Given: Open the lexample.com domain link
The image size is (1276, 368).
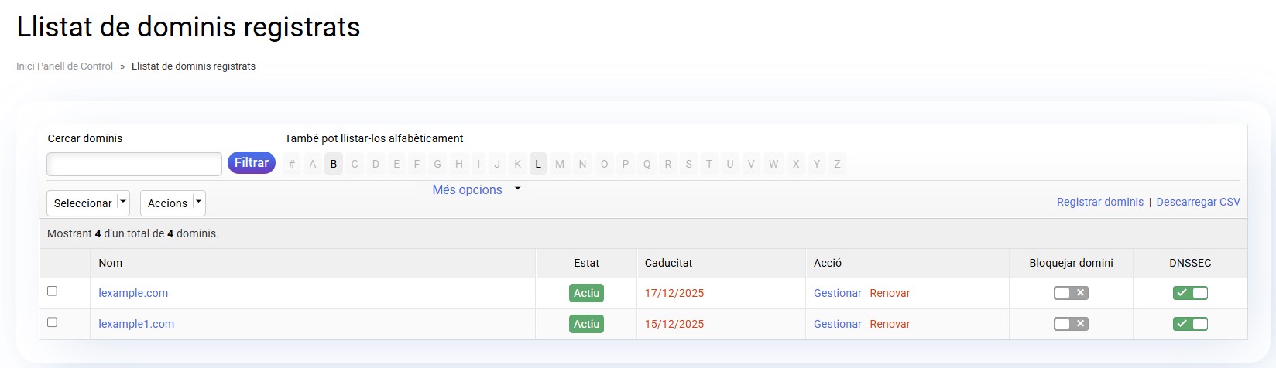Looking at the screenshot, I should [133, 293].
